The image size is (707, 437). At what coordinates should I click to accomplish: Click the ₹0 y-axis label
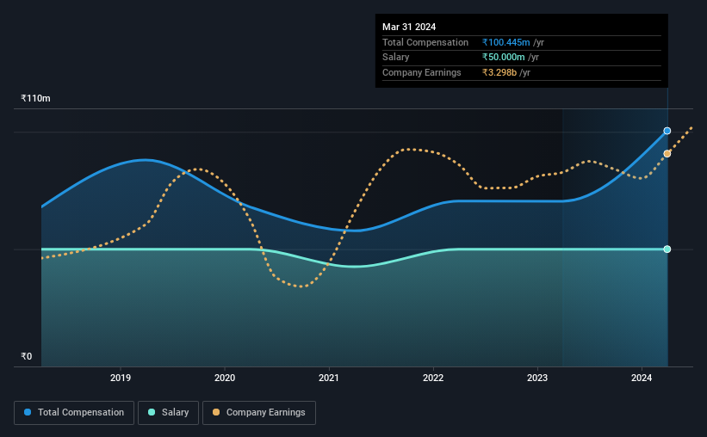point(26,356)
